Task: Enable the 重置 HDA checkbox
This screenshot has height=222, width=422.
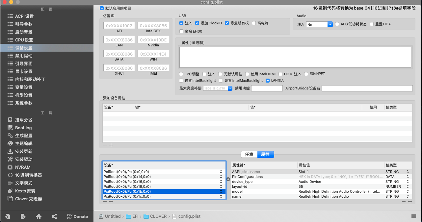Action: point(372,24)
